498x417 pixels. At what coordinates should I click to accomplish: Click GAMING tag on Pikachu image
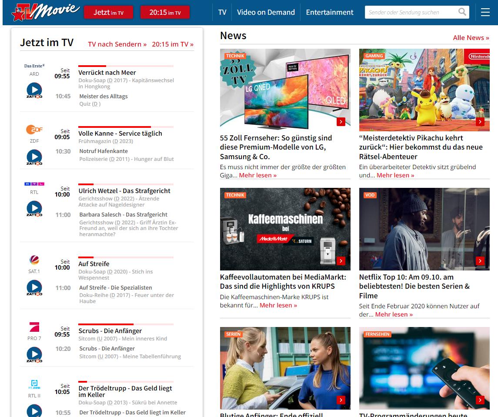374,56
